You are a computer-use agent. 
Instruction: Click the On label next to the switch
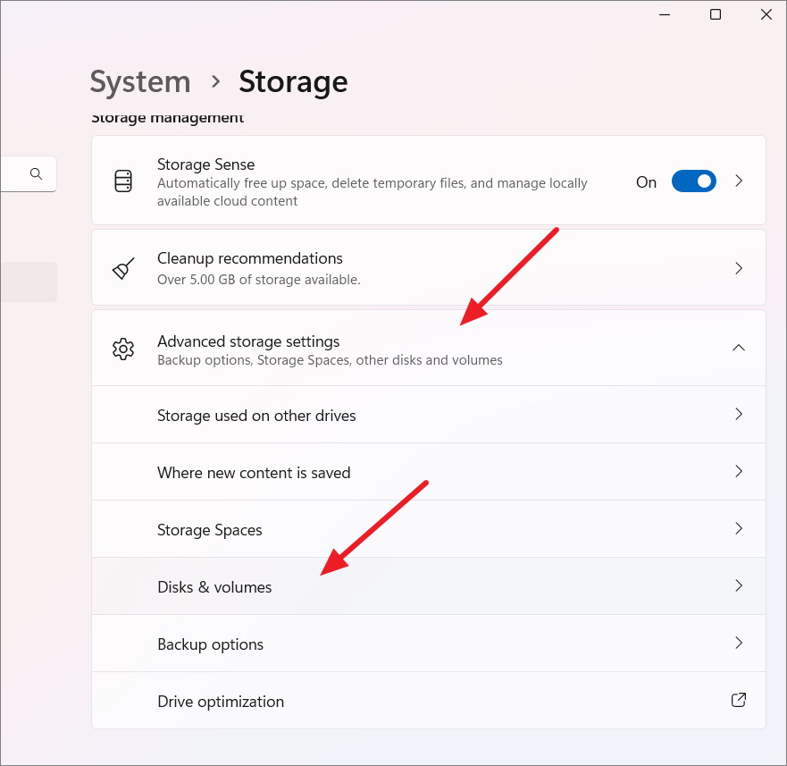pos(646,181)
